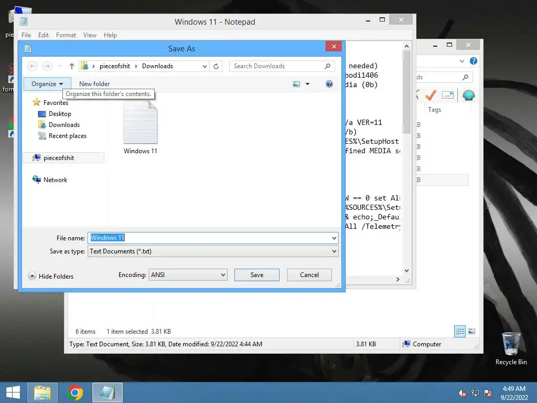
Task: Create a New folder
Action: (x=94, y=83)
